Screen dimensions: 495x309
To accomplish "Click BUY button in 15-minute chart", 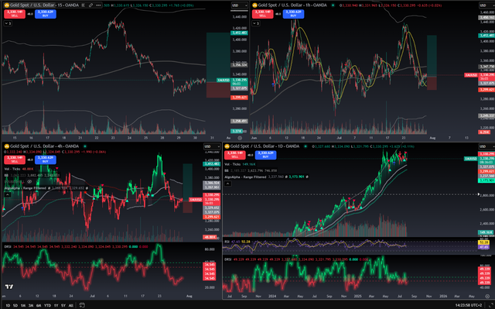I will pos(46,14).
